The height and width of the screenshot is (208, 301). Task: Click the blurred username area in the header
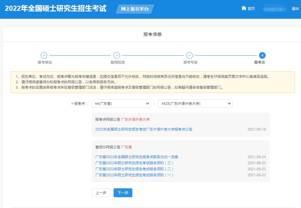pyautogui.click(x=274, y=8)
